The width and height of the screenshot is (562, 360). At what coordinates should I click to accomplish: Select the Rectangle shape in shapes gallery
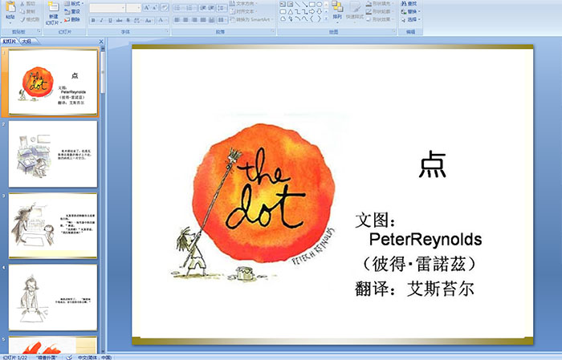tap(312, 4)
